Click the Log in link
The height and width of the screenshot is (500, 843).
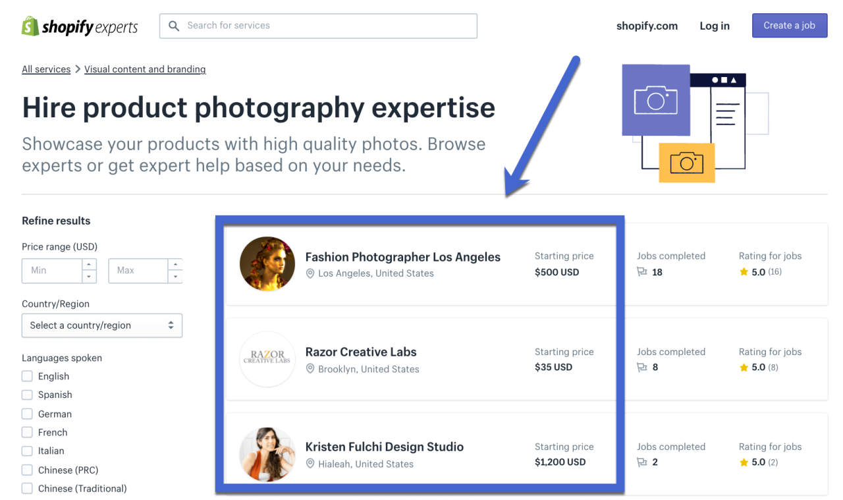pos(715,26)
